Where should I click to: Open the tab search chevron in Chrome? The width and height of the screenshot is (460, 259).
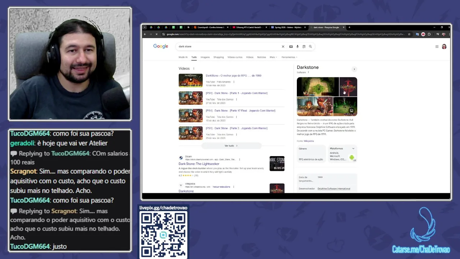click(144, 27)
